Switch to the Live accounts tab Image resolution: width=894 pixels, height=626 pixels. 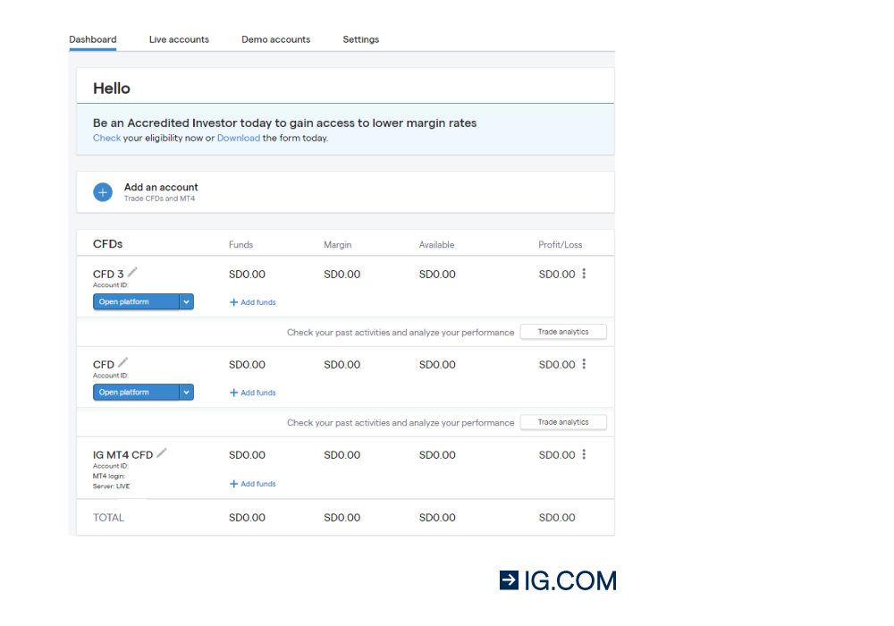tap(179, 39)
